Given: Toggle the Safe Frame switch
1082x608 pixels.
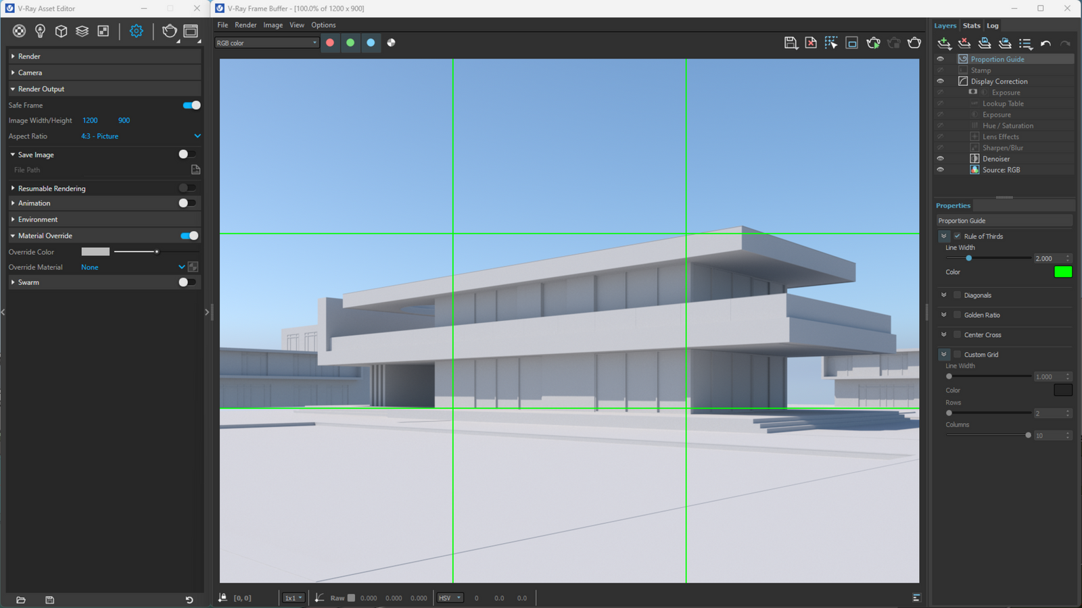Looking at the screenshot, I should click(190, 105).
